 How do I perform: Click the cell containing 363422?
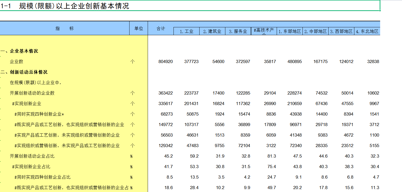[x=166, y=93]
